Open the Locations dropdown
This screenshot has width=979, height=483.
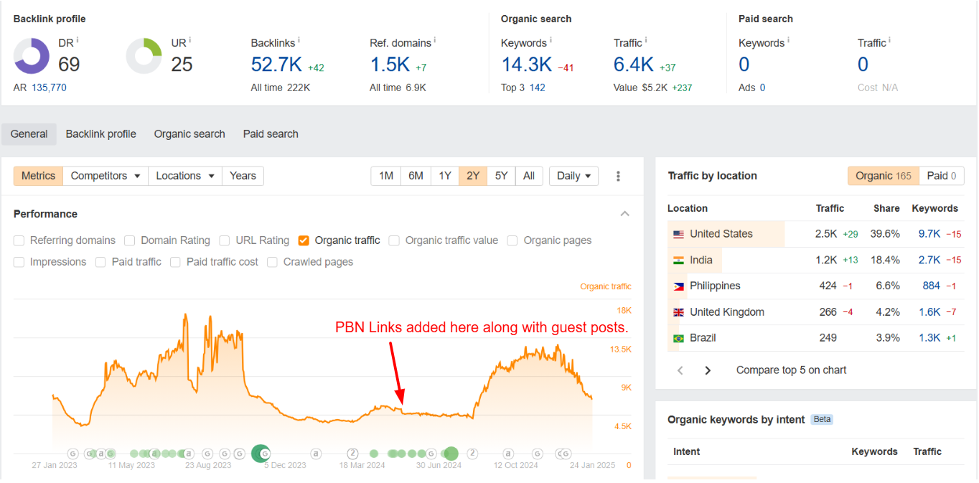pyautogui.click(x=184, y=176)
